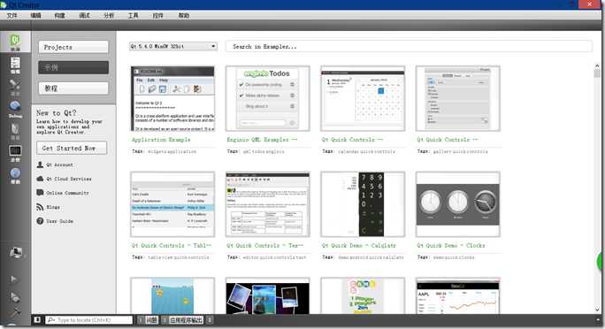Open the output panes selector arrows

pyautogui.click(x=210, y=320)
